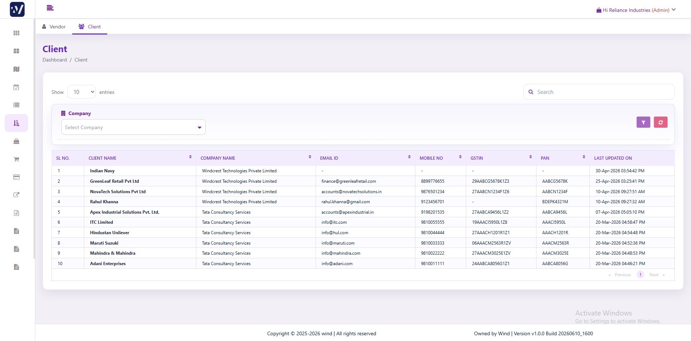Switch to the Vendor tab
The height and width of the screenshot is (341, 691).
tap(54, 27)
